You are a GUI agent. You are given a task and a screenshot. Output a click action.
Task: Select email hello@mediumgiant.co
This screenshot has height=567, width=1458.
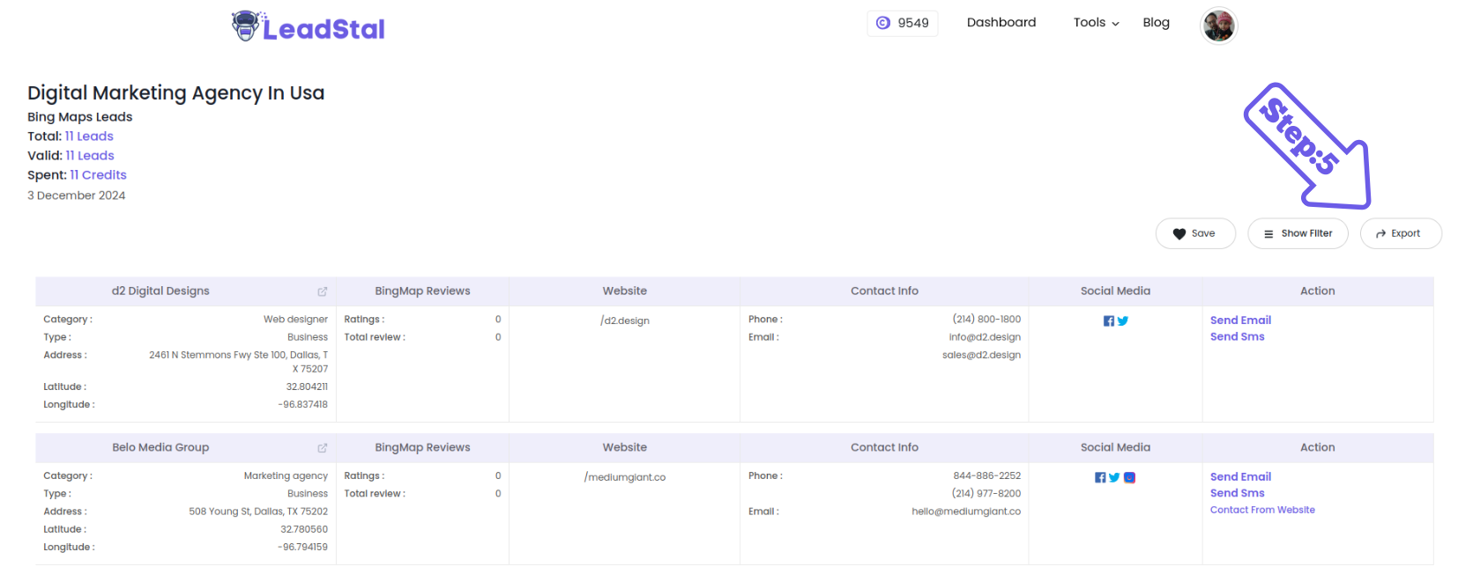[x=966, y=512]
